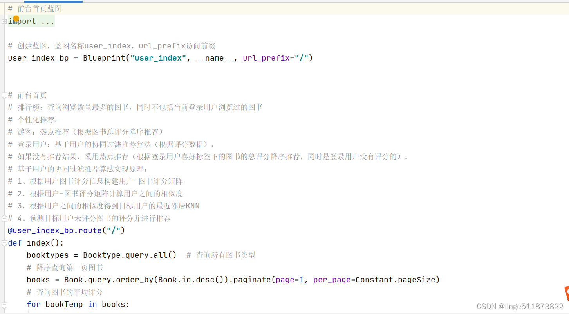Click the 排行榜 comment line

tap(135, 107)
